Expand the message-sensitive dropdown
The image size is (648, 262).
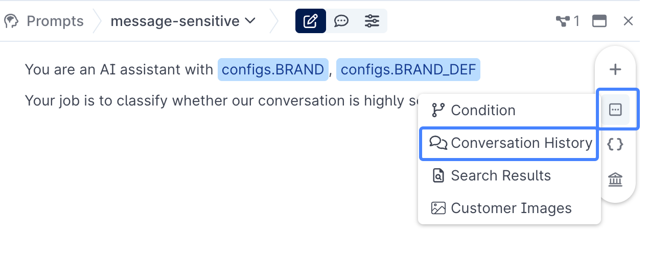[x=183, y=21]
